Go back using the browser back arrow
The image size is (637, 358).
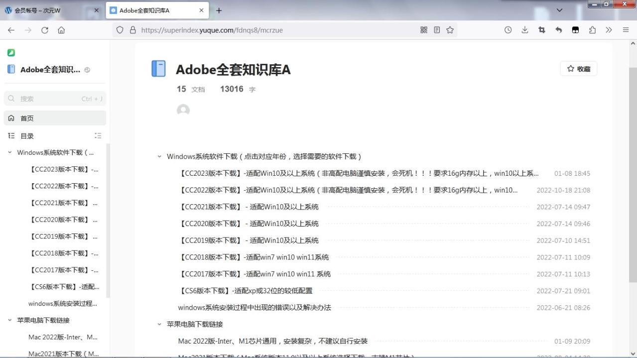pyautogui.click(x=11, y=30)
